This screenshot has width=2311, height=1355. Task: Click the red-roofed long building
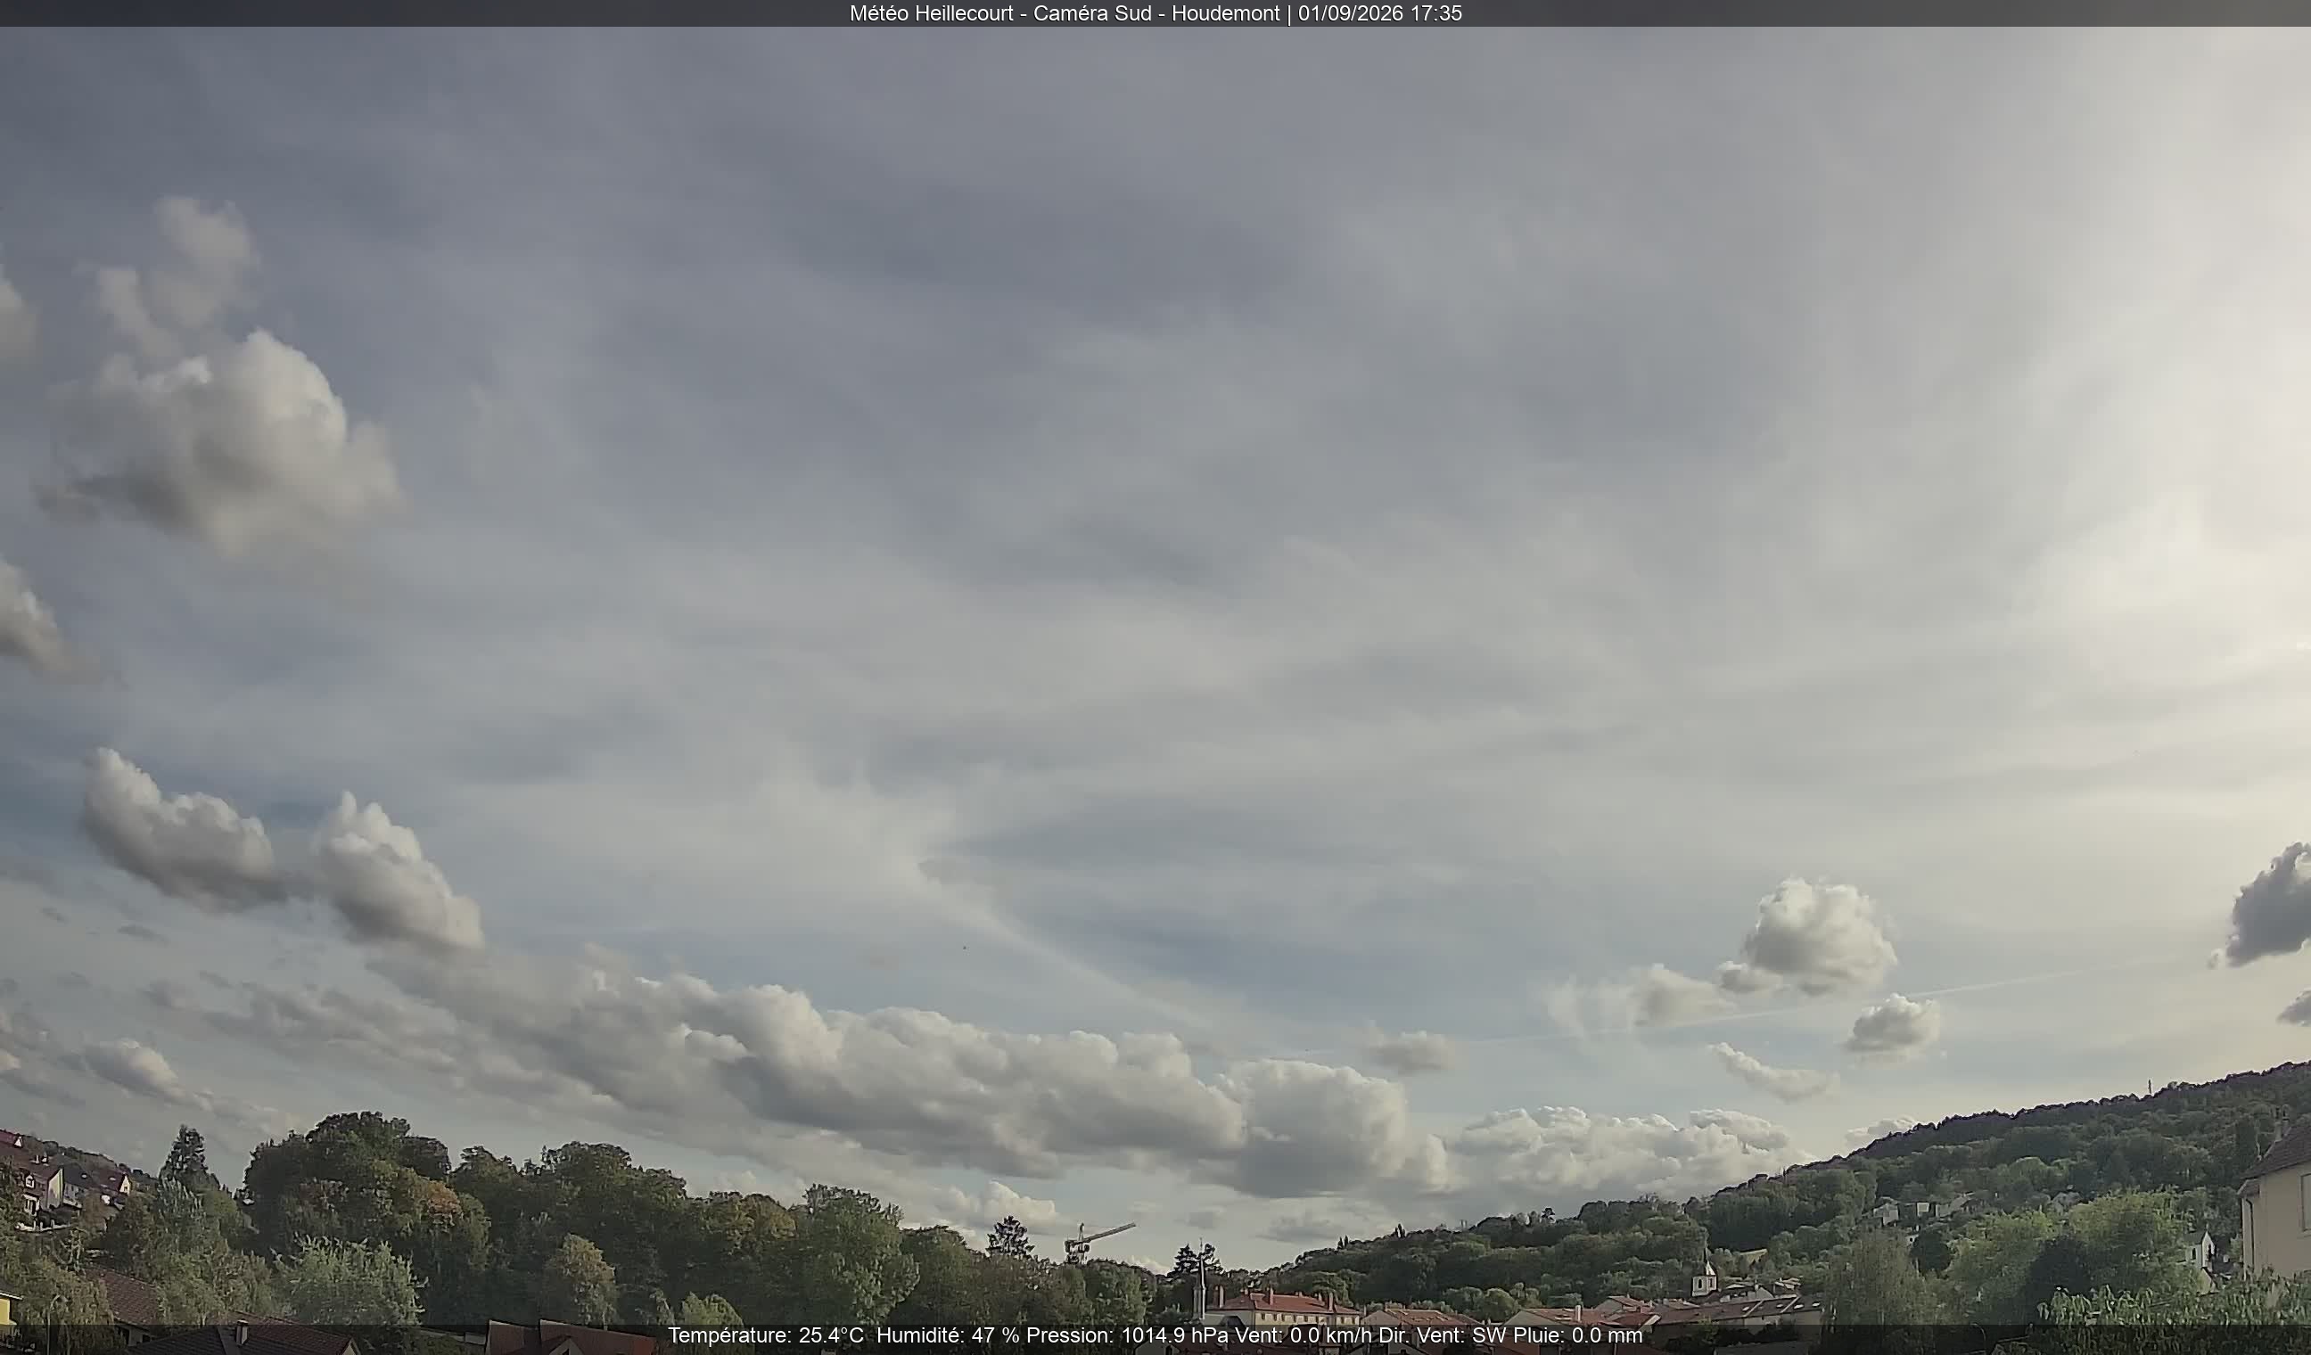tap(1282, 1308)
